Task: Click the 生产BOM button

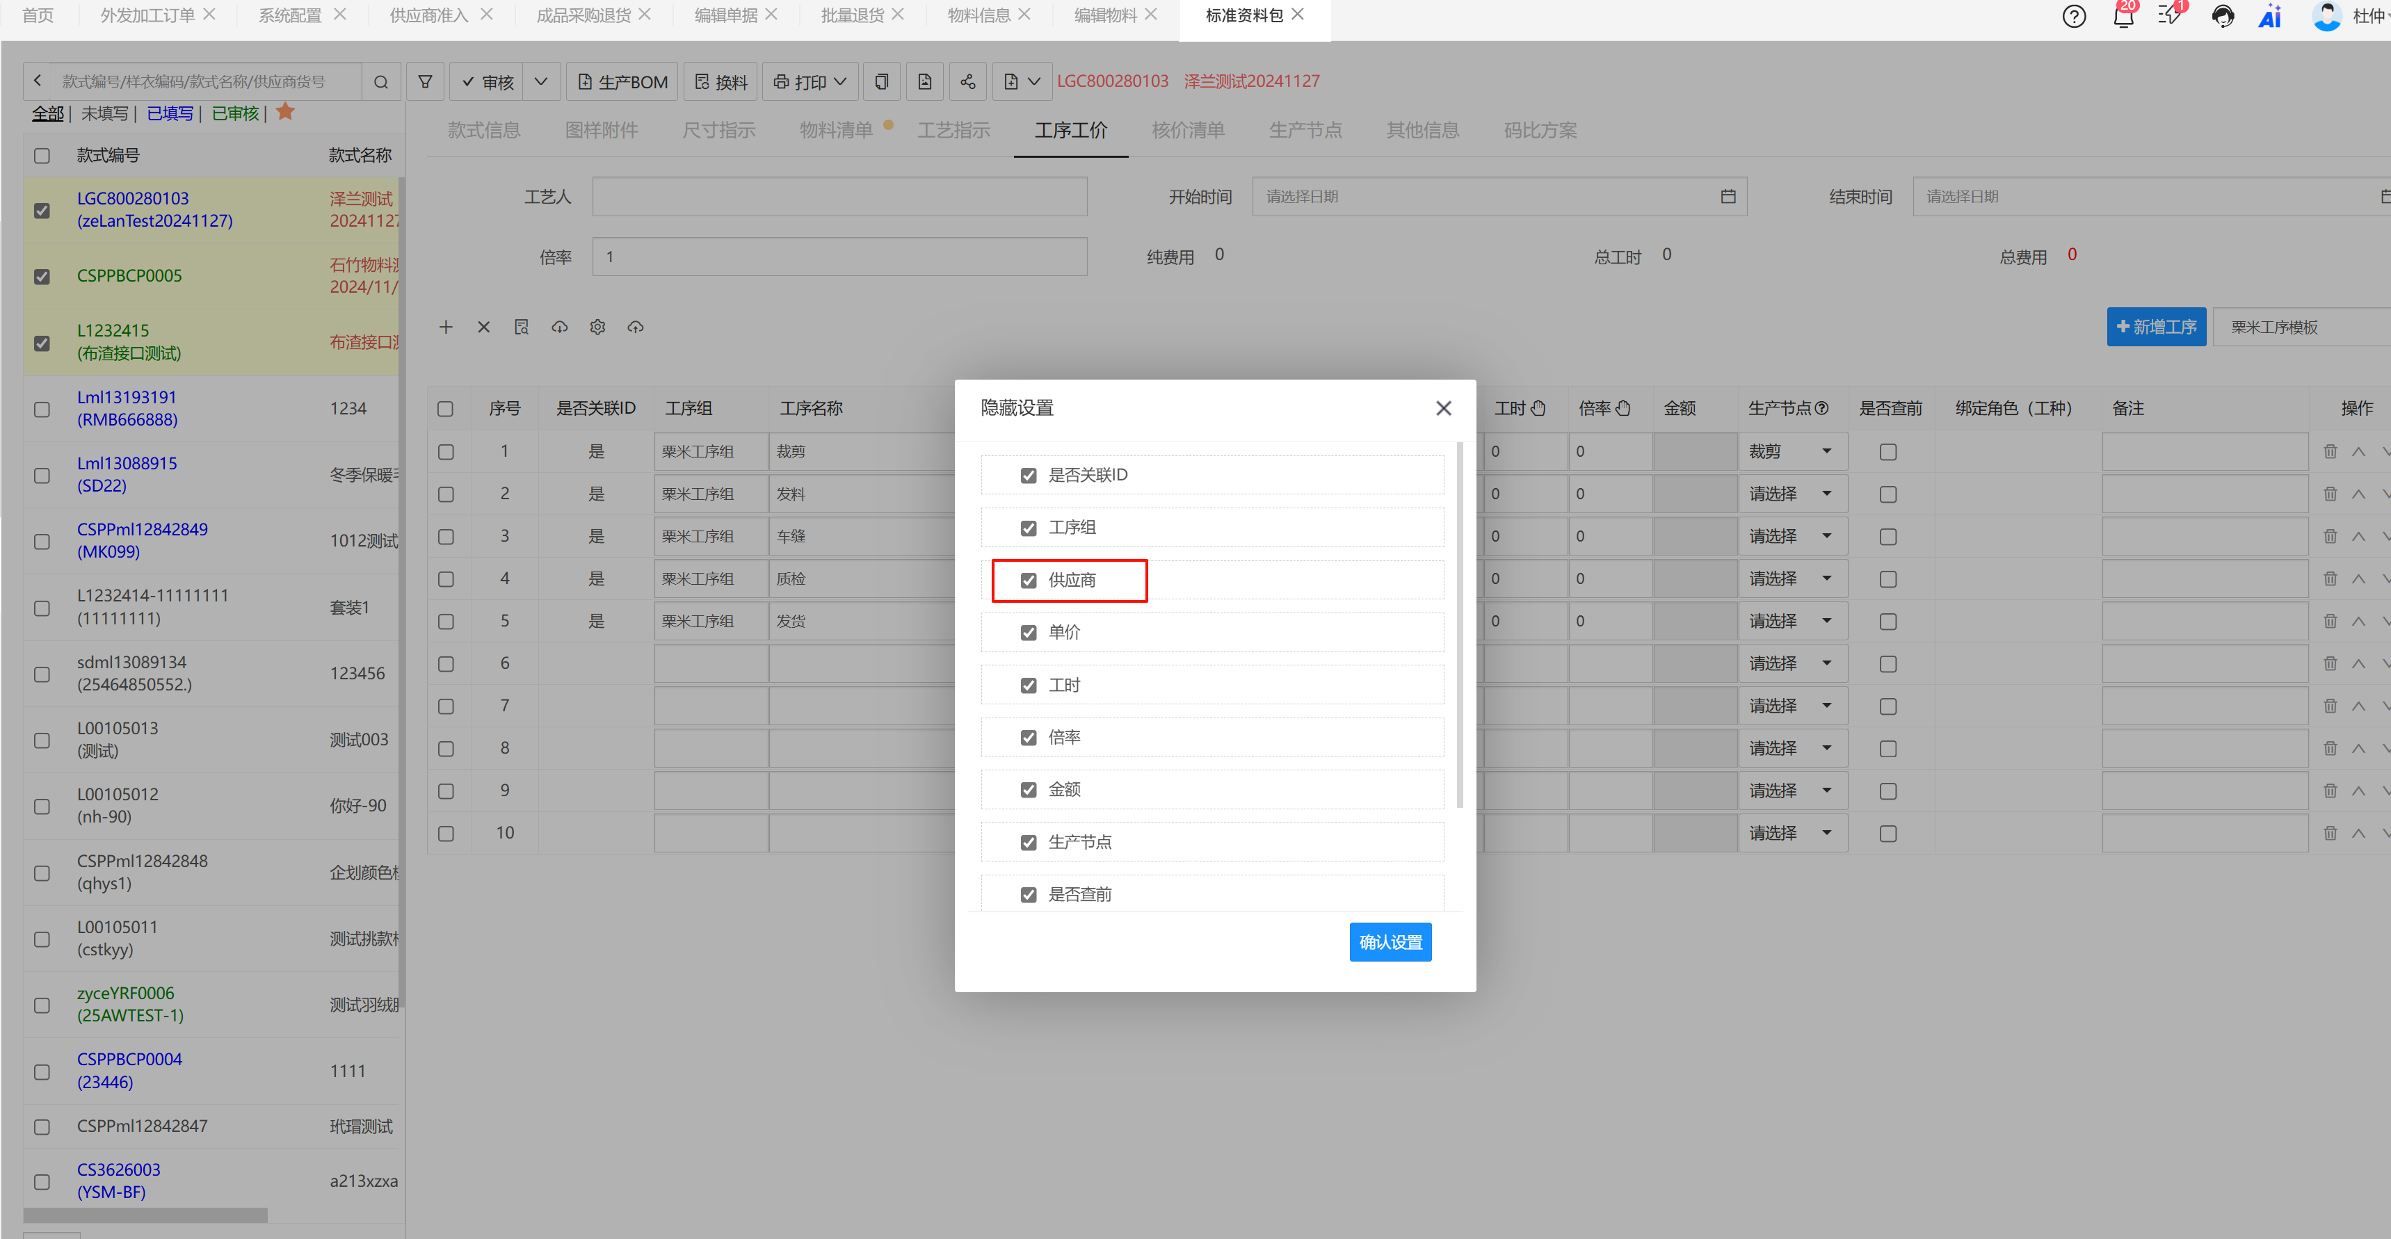Action: [623, 81]
